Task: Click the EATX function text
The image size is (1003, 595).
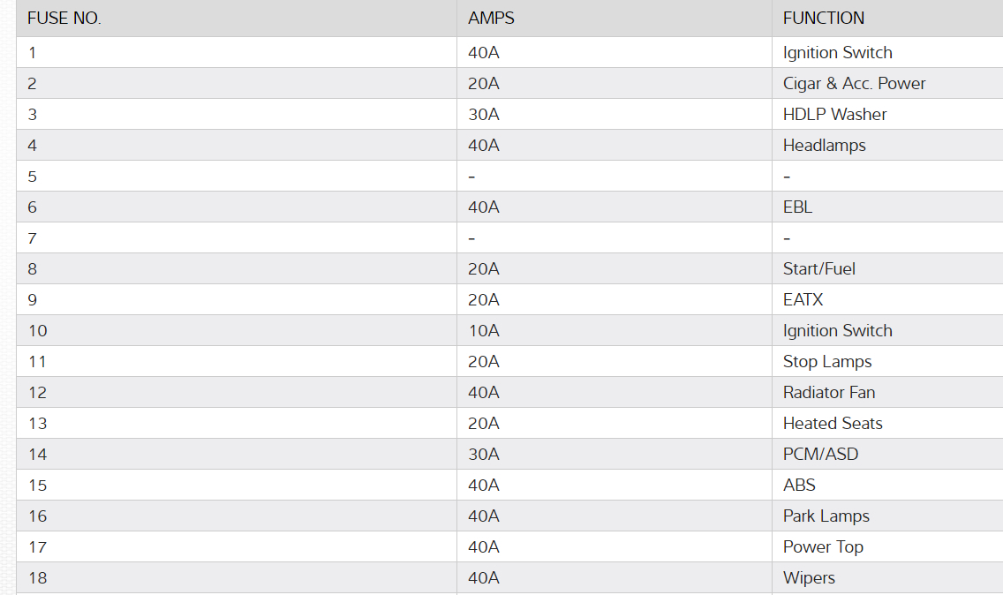Action: (x=803, y=300)
